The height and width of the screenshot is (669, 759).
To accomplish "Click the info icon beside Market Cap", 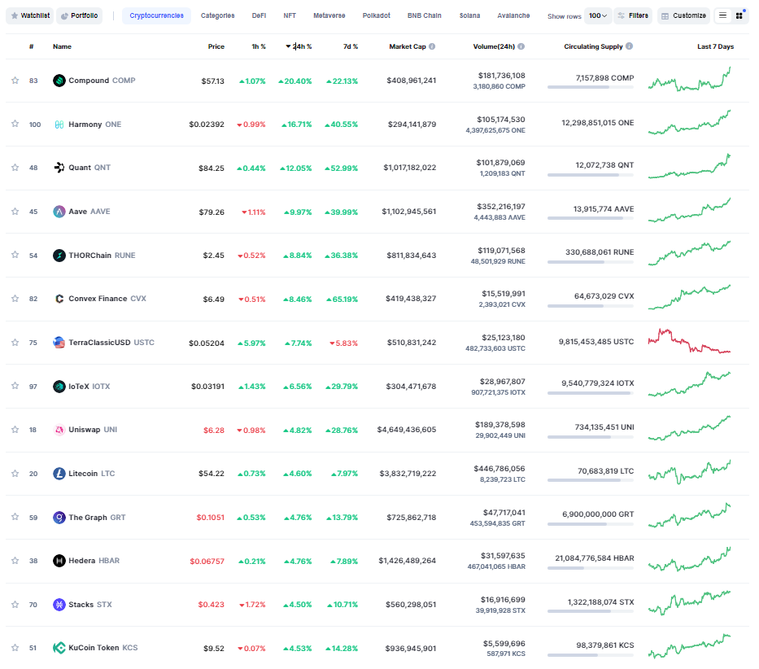I will [x=432, y=46].
